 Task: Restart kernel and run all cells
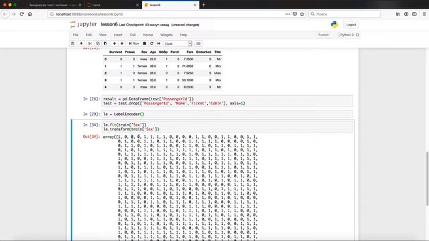click(x=159, y=44)
